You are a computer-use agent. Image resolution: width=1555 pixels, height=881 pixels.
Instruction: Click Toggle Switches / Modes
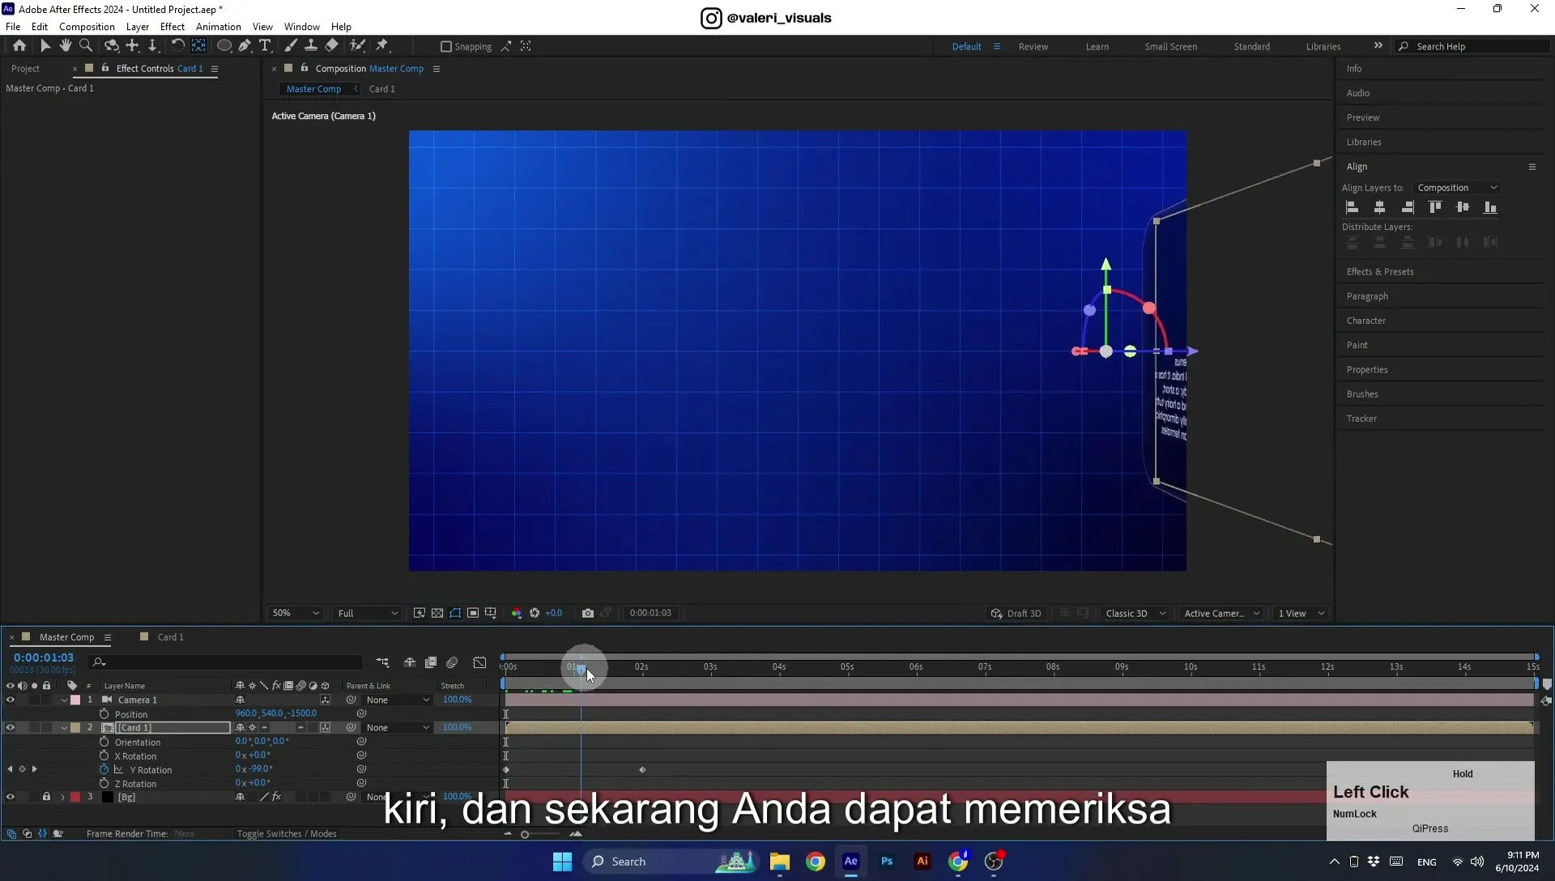click(287, 834)
